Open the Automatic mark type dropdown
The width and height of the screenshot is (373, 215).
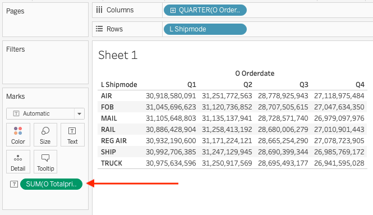[45, 113]
